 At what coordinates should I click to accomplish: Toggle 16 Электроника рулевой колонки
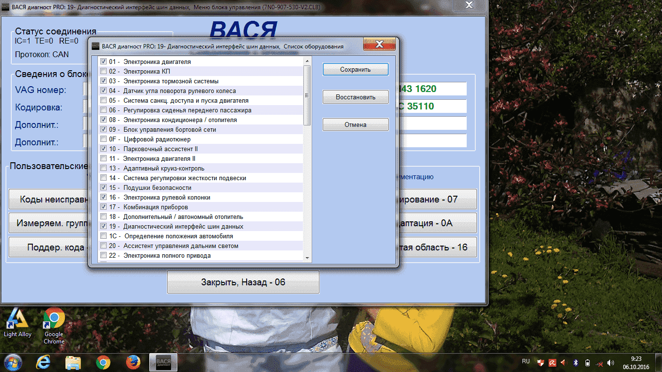(x=103, y=197)
